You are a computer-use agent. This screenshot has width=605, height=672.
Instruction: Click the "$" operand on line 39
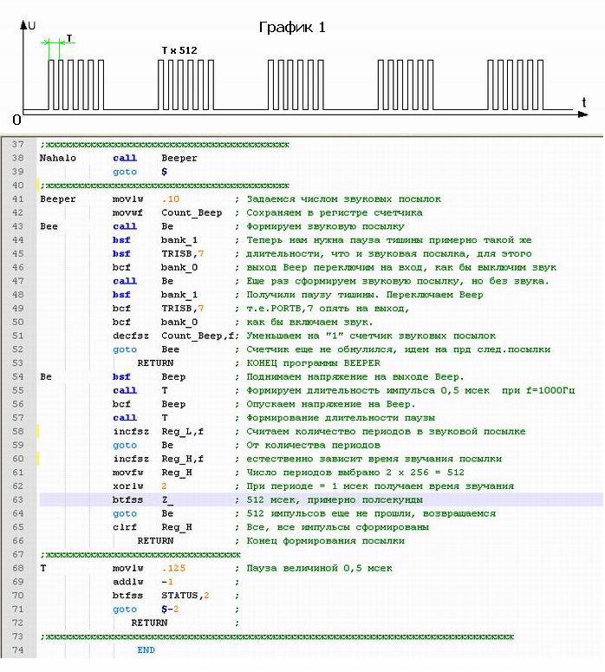coord(164,172)
